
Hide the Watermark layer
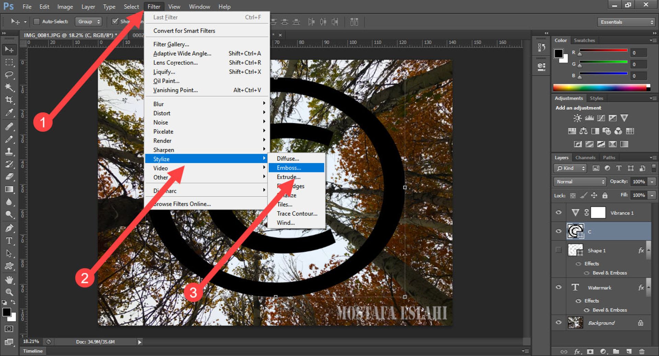point(558,287)
